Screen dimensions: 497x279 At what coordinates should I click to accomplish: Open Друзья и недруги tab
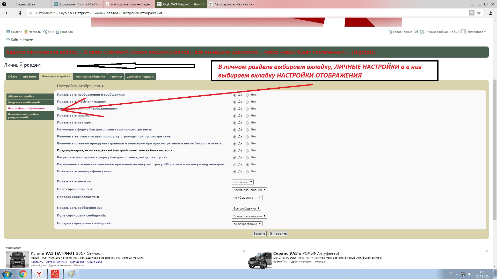tap(140, 76)
